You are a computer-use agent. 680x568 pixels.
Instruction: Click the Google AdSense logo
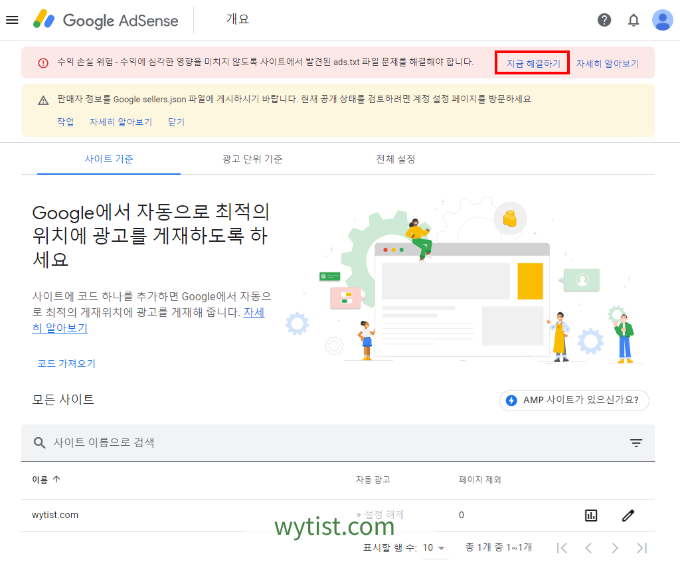[x=106, y=20]
